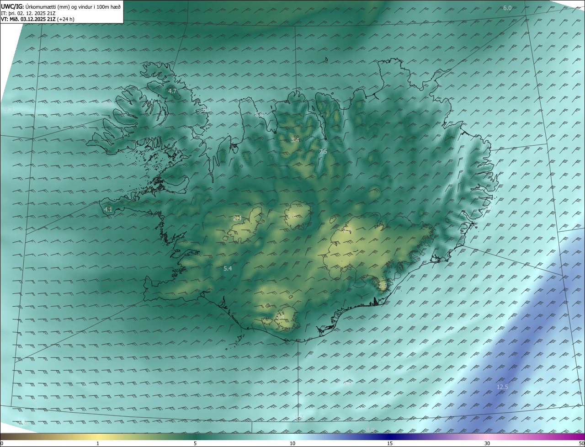Click the 'UWC/IG: Úrkomumætti (mm)' title line
Screen dimensions: 585x447
click(x=61, y=6)
